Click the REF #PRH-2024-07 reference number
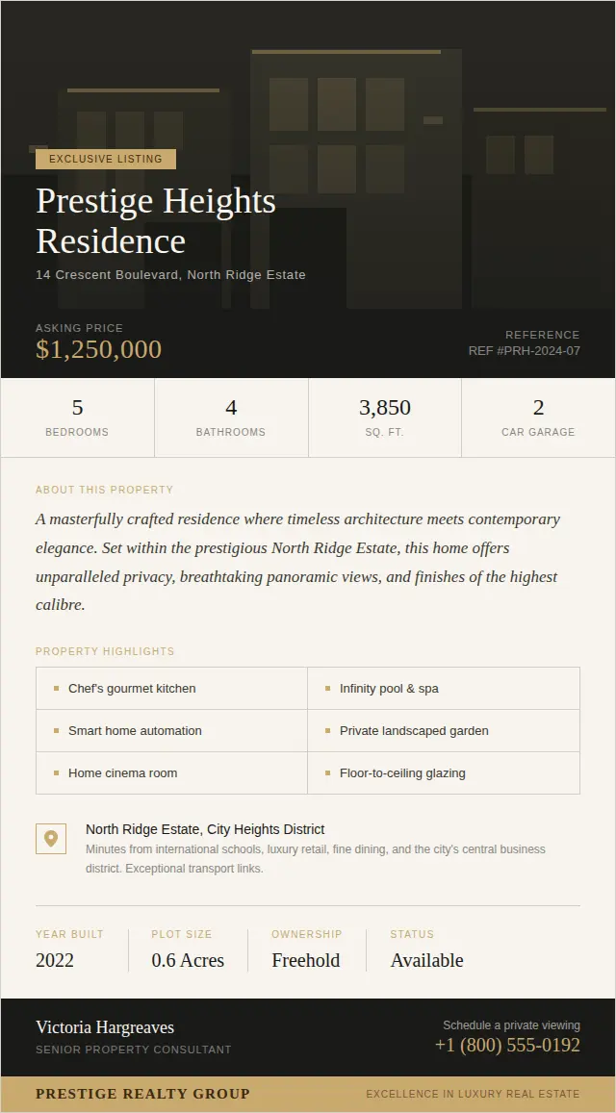This screenshot has width=616, height=1113. 525,351
